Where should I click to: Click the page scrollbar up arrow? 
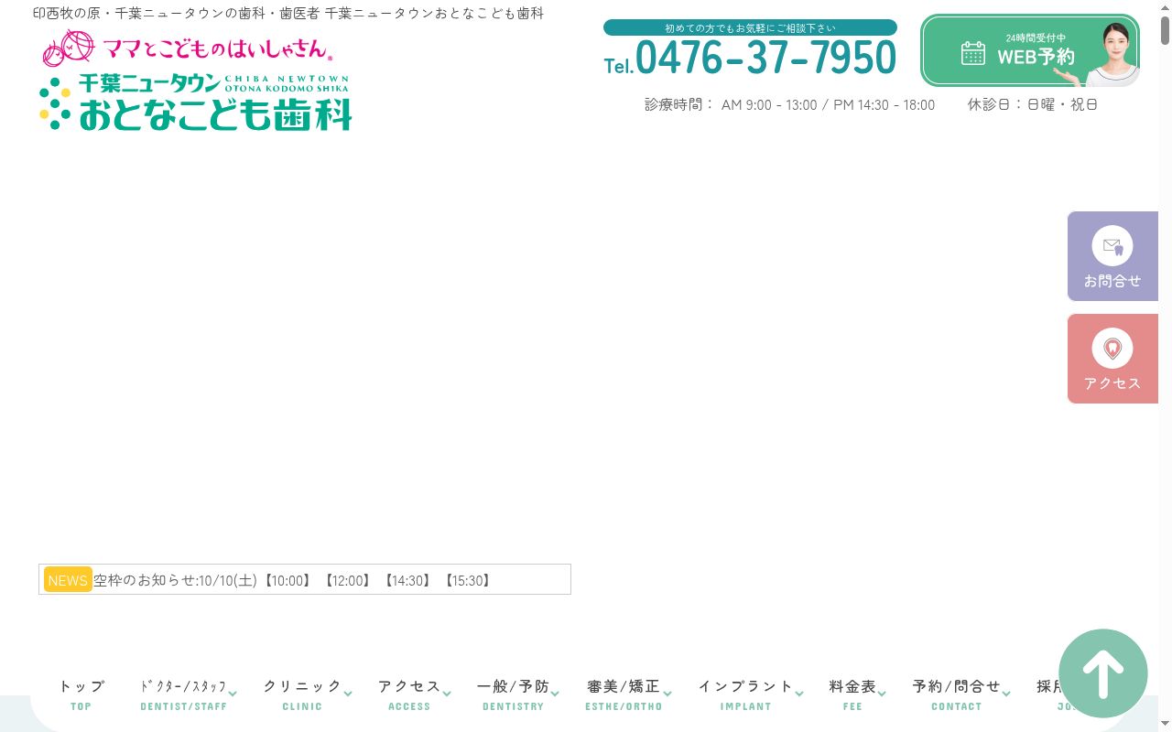point(1165,7)
